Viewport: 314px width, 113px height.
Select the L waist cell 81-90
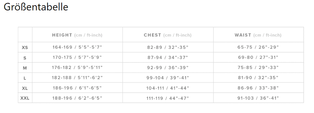pyautogui.click(x=258, y=78)
